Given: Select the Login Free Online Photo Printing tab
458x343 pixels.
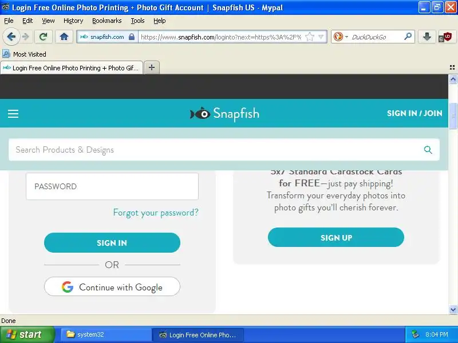Looking at the screenshot, I should pos(72,67).
